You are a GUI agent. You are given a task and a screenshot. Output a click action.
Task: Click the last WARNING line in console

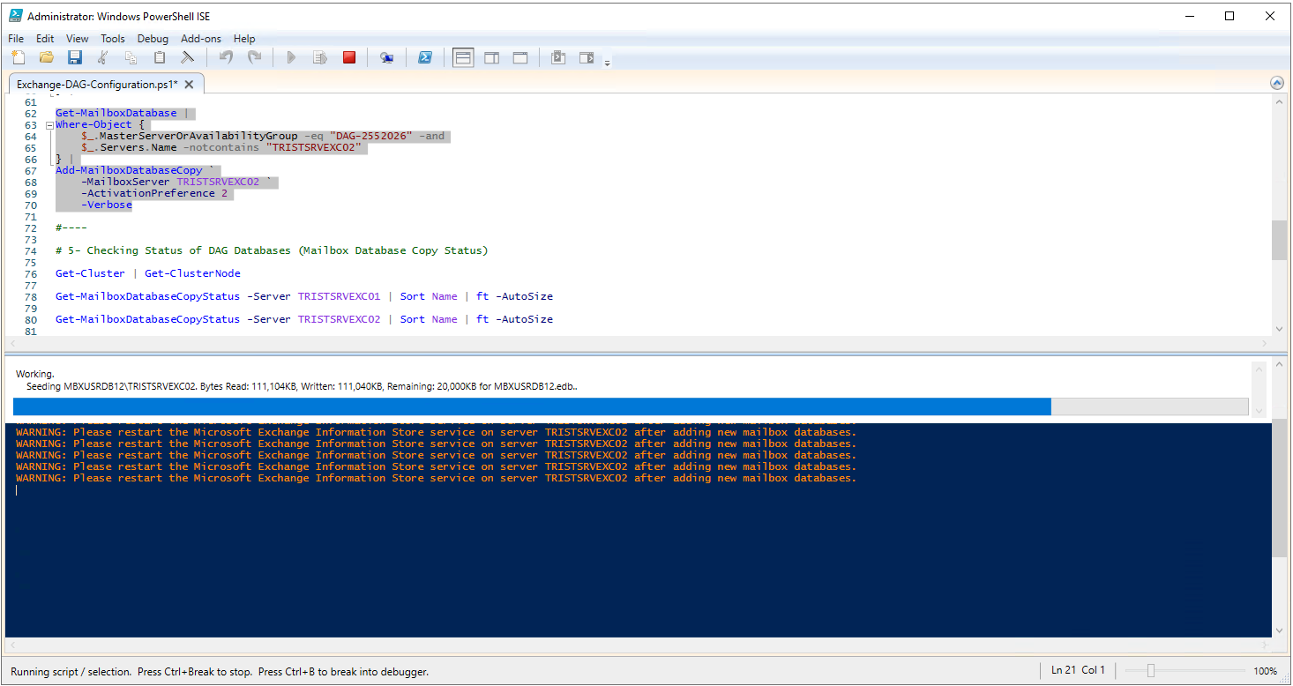coord(436,478)
